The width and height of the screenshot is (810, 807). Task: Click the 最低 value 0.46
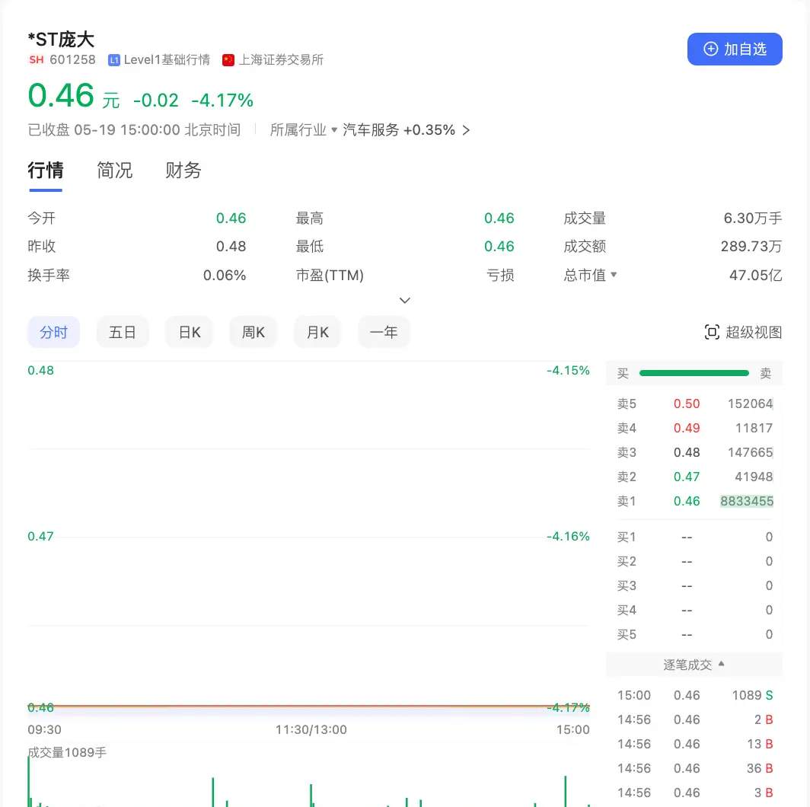[499, 247]
